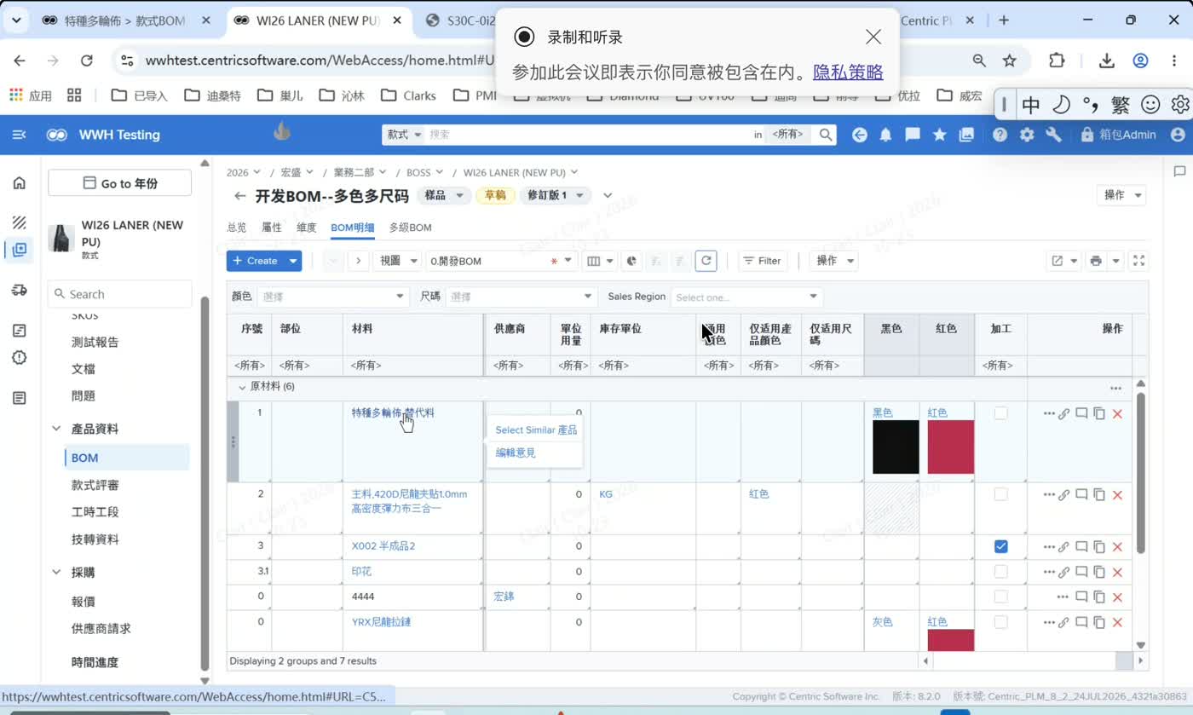Open the chat messages icon in header
This screenshot has width=1193, height=715.
click(913, 135)
